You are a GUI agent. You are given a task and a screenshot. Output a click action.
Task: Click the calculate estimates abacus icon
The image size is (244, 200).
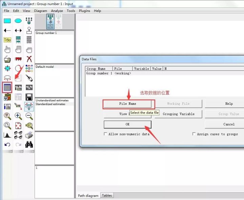click(x=29, y=87)
